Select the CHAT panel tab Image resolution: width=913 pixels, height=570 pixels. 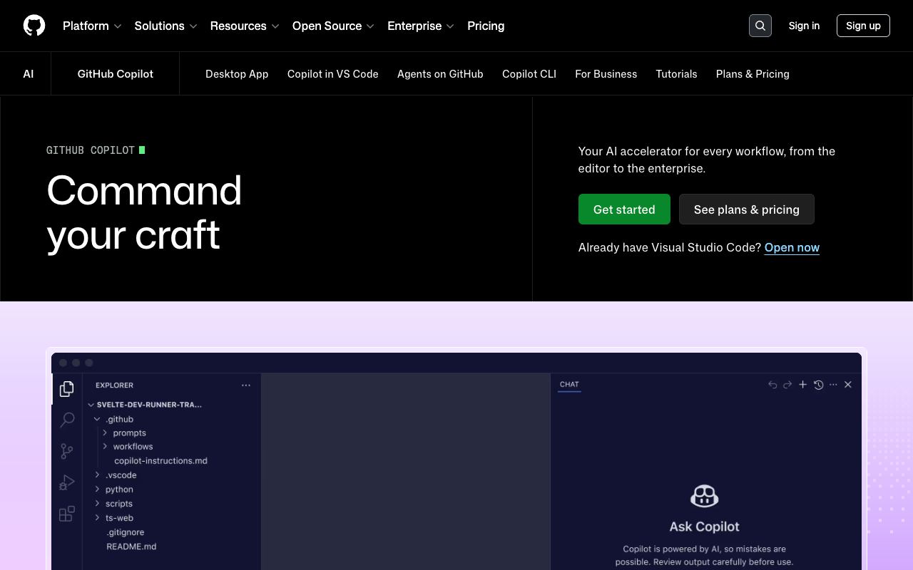click(569, 385)
